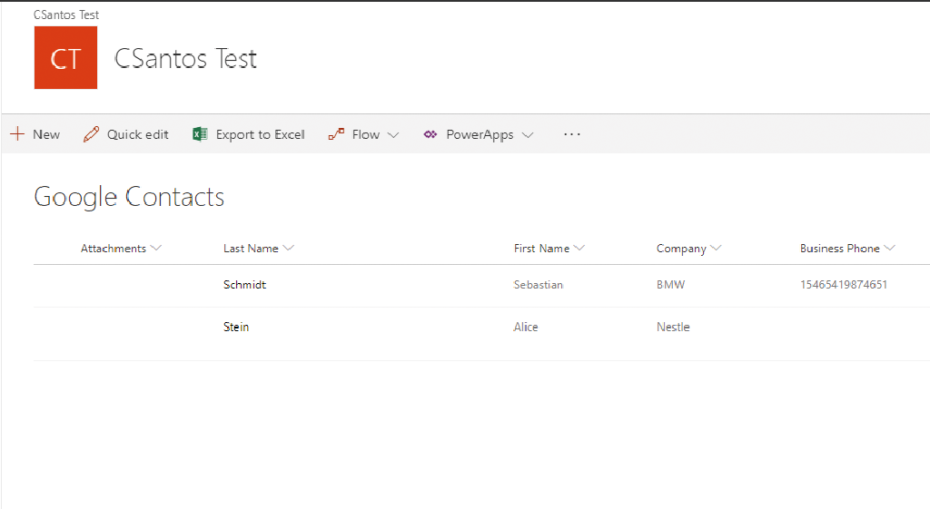930x509 pixels.
Task: Select the BMW company cell
Action: (670, 285)
